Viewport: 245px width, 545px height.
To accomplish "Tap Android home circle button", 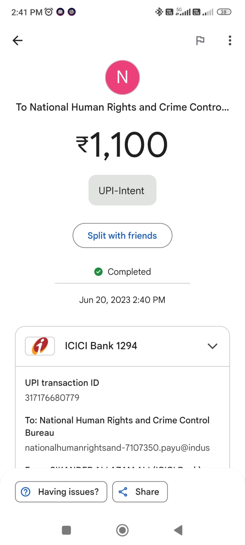I will (122, 530).
